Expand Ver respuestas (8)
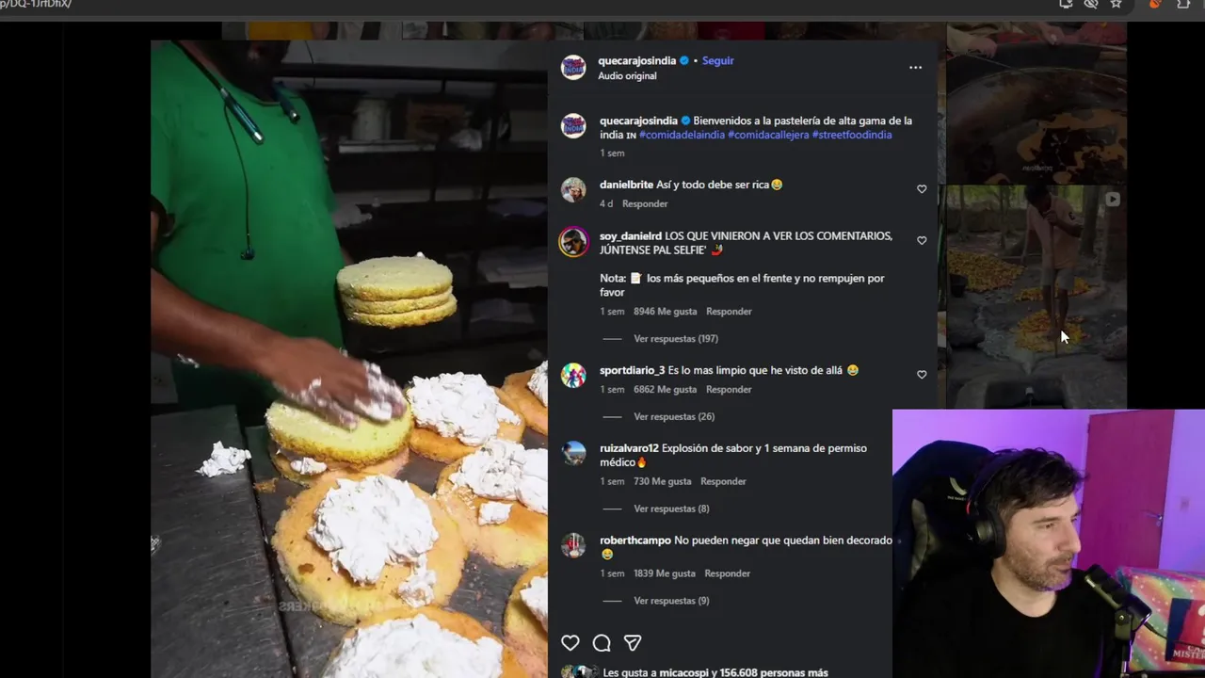 pos(671,509)
